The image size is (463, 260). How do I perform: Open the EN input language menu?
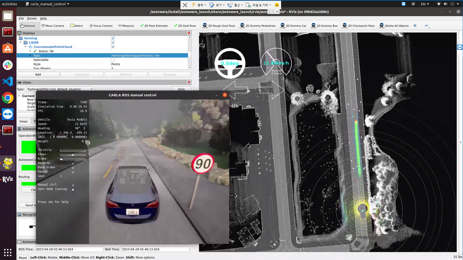(x=425, y=4)
